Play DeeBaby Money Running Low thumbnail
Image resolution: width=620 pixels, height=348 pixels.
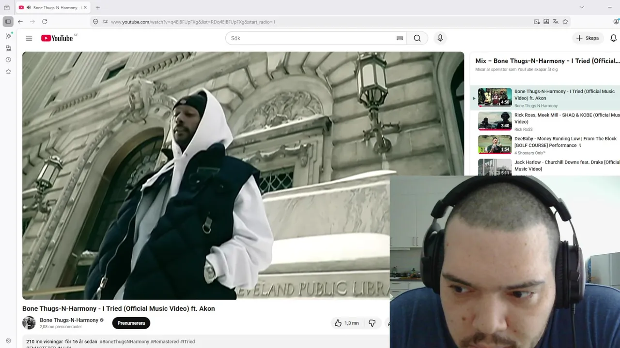click(x=495, y=145)
